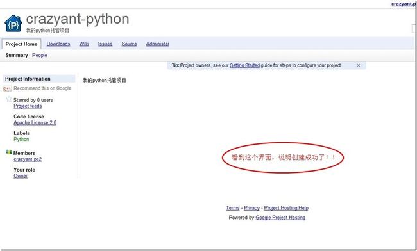Click the crazyant-python project title
This screenshot has width=417, height=251.
click(x=78, y=19)
